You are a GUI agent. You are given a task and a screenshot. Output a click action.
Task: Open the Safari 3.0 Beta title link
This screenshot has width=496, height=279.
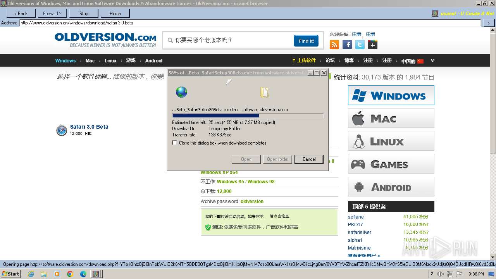[89, 127]
